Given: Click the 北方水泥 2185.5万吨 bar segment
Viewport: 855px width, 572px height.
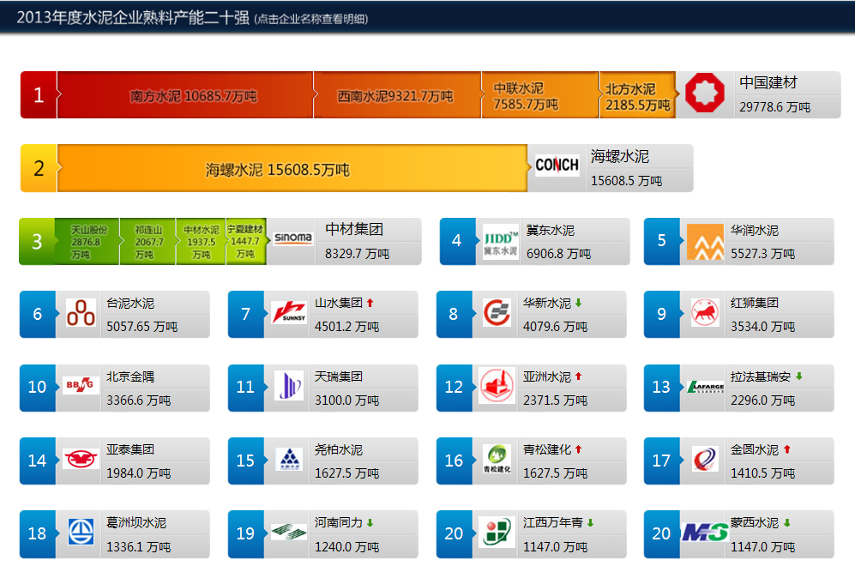Looking at the screenshot, I should 638,95.
